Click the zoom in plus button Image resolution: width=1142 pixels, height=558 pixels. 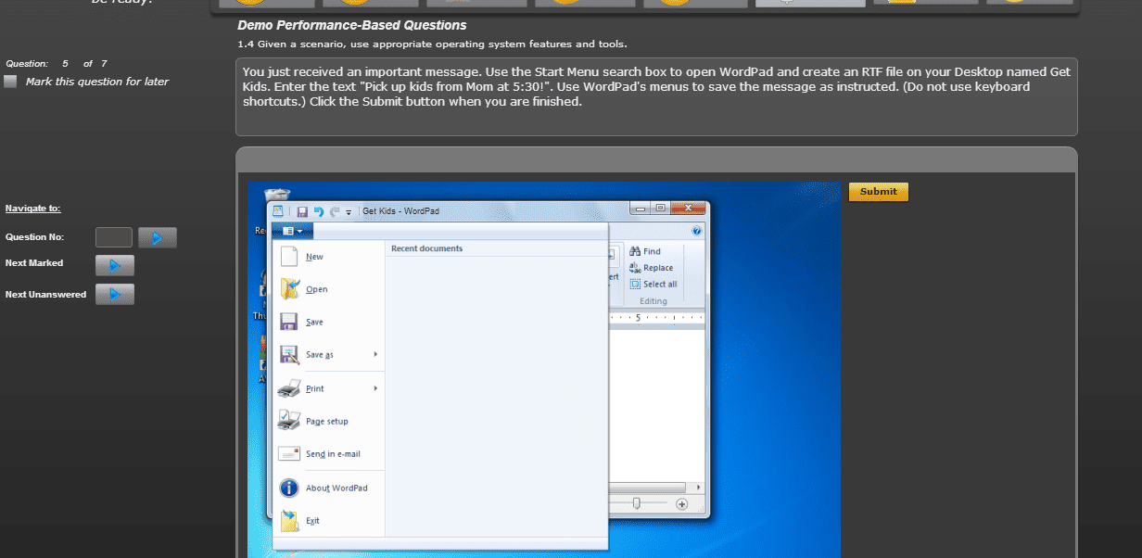[x=682, y=503]
